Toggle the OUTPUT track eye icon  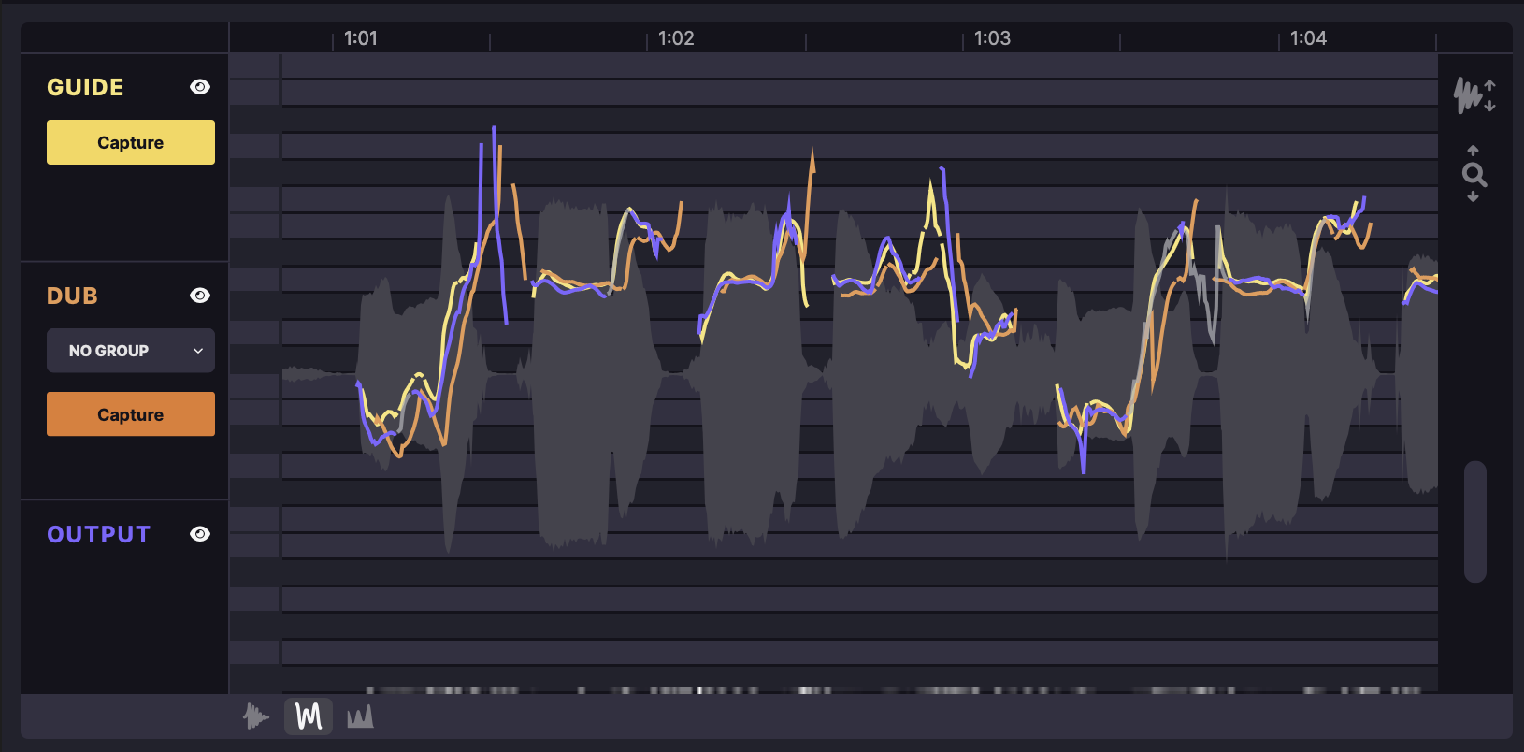(x=200, y=534)
